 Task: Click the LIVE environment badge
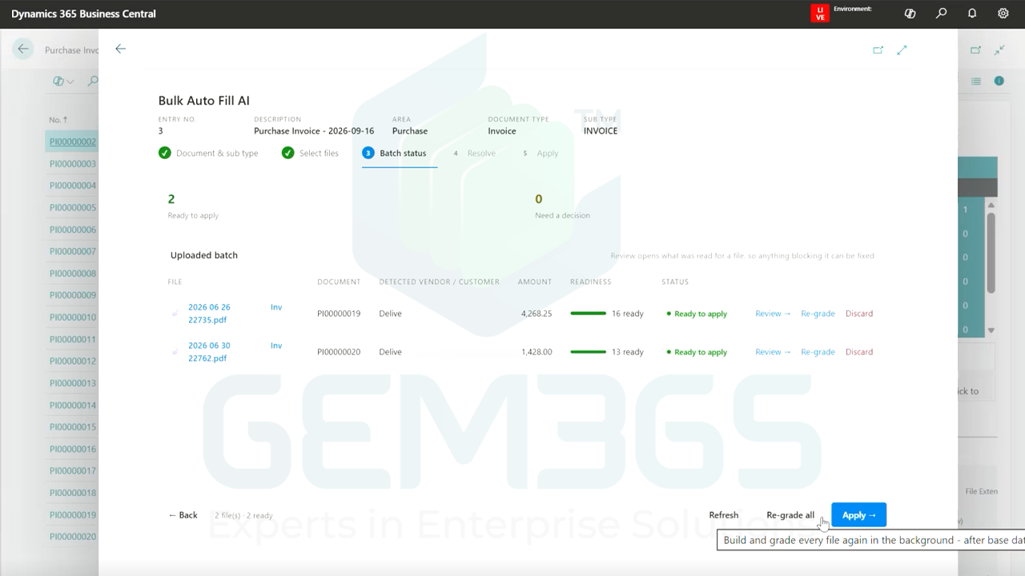coord(819,14)
